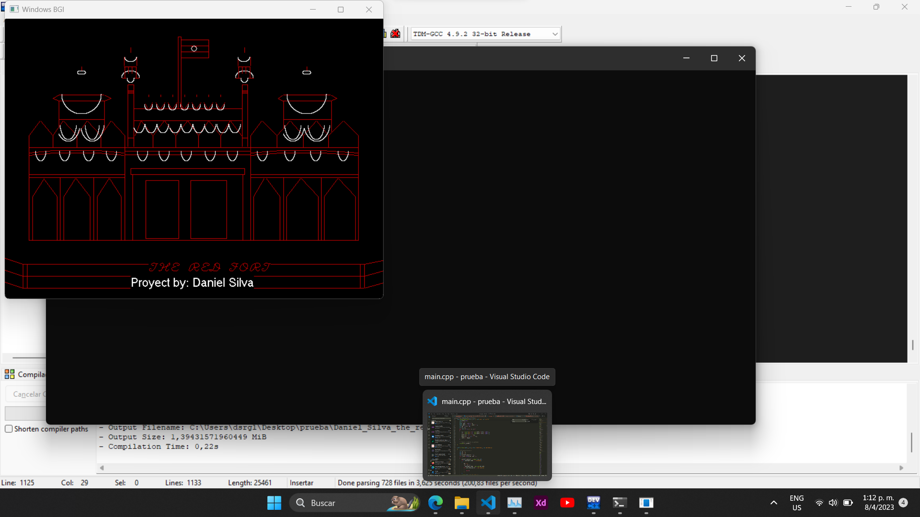The height and width of the screenshot is (517, 920).
Task: Open the main.cpp VS Code preview thumbnail
Action: pos(487,444)
